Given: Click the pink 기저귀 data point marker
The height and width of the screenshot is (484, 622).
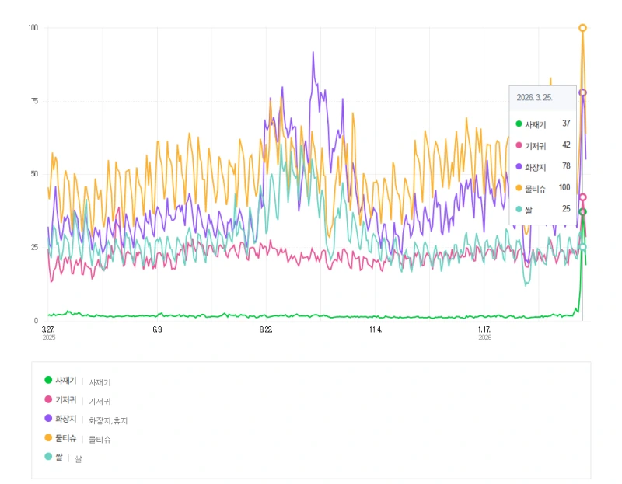Looking at the screenshot, I should pyautogui.click(x=582, y=197).
